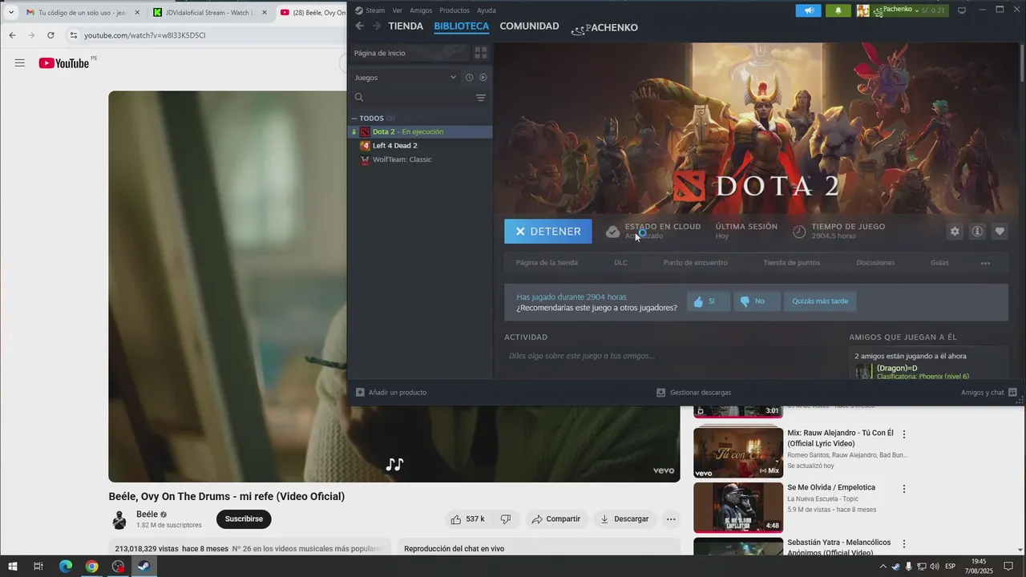Click Steam big picture mode monitor icon
This screenshot has width=1026, height=577.
coord(962,10)
